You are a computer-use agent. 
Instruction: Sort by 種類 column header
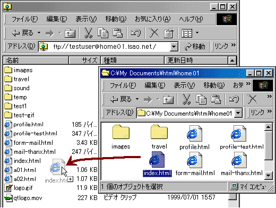133,60
